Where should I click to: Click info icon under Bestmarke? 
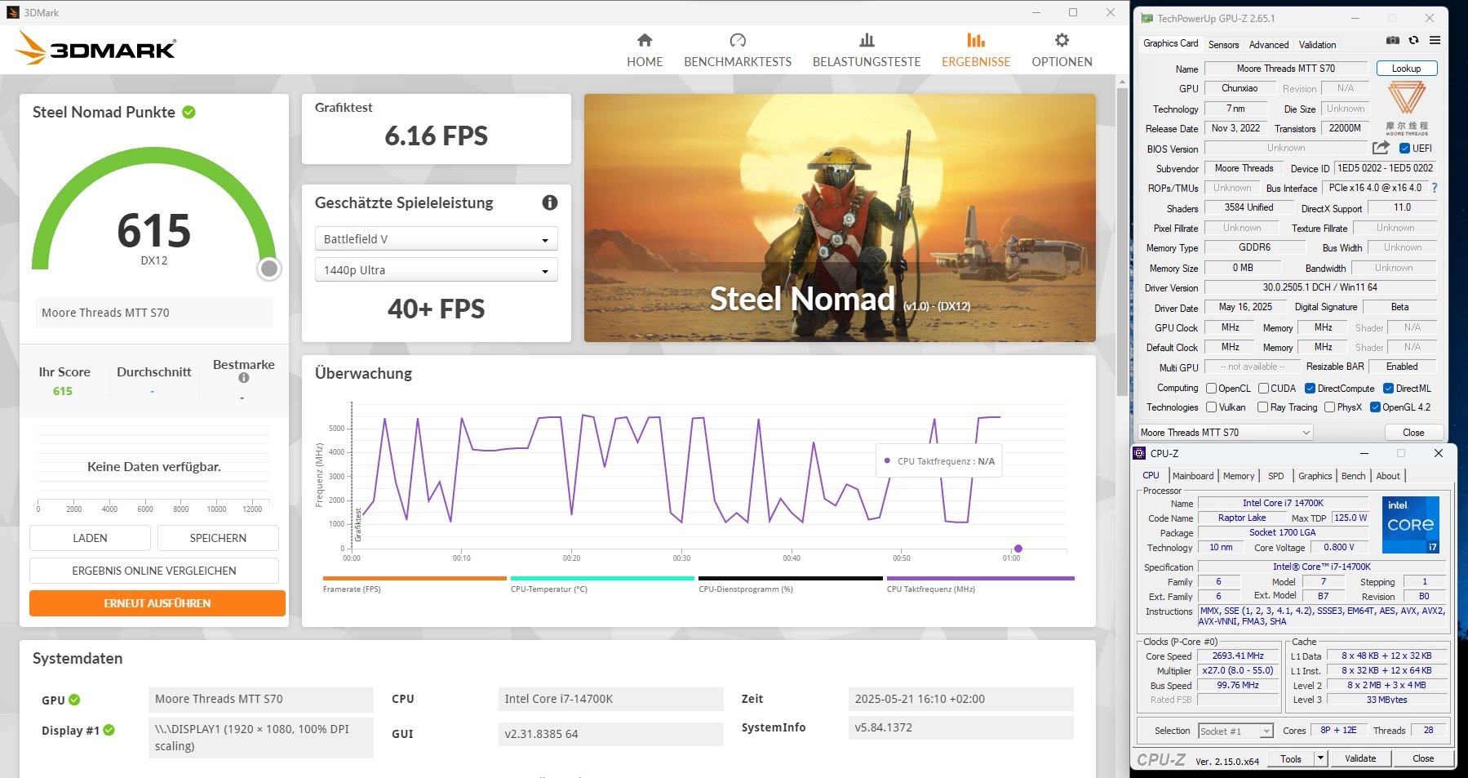tap(243, 378)
